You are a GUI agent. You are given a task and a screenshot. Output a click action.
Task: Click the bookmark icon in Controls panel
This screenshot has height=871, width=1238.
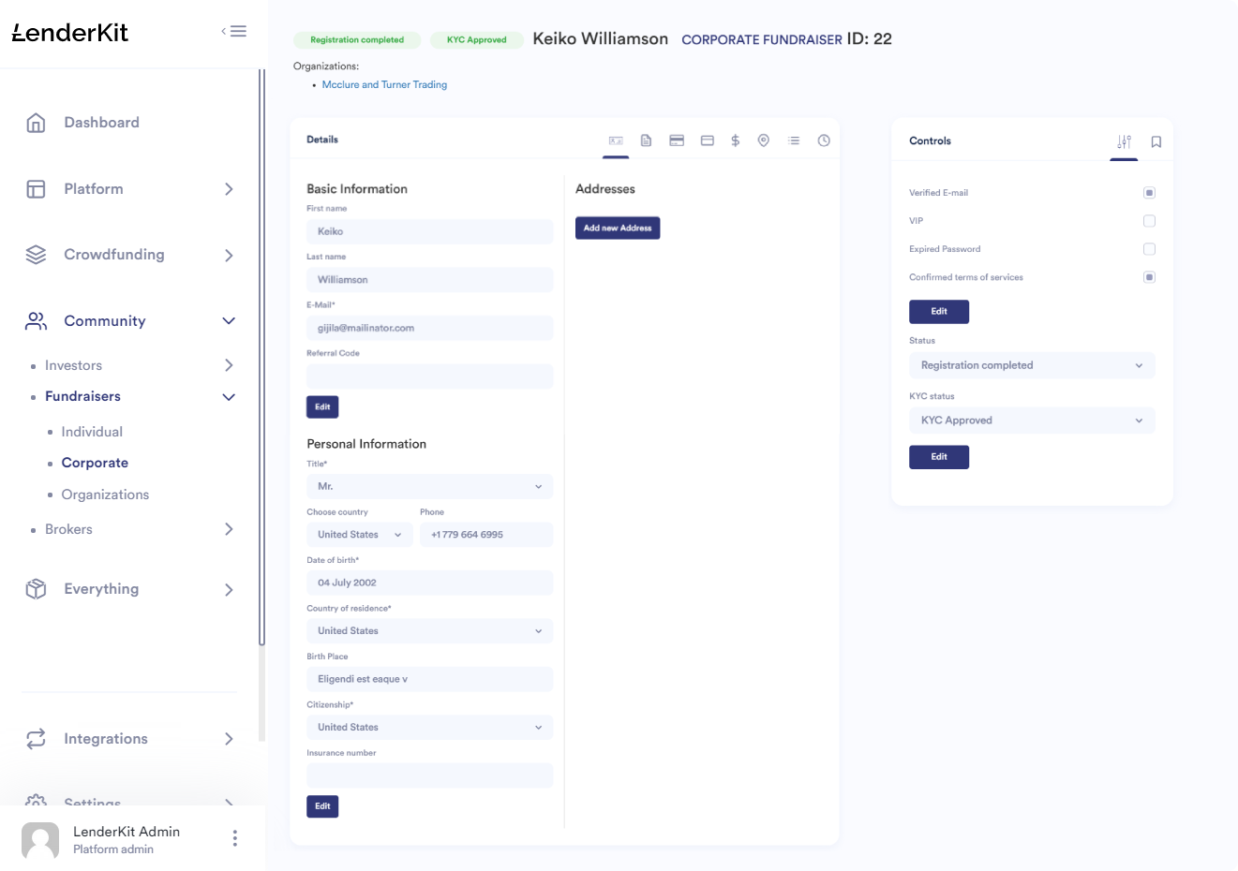(1156, 142)
